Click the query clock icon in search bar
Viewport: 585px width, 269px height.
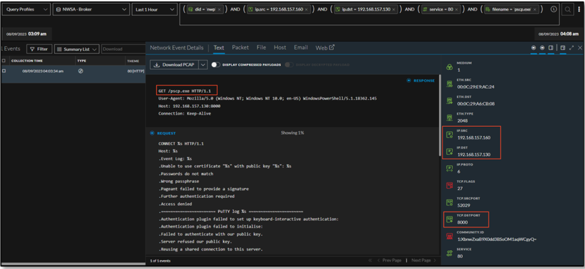pos(554,10)
